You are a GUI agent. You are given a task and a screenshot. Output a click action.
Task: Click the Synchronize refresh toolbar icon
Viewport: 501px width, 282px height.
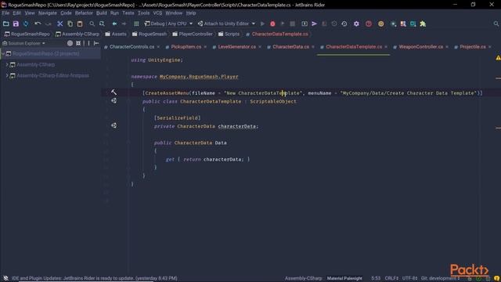26,23
